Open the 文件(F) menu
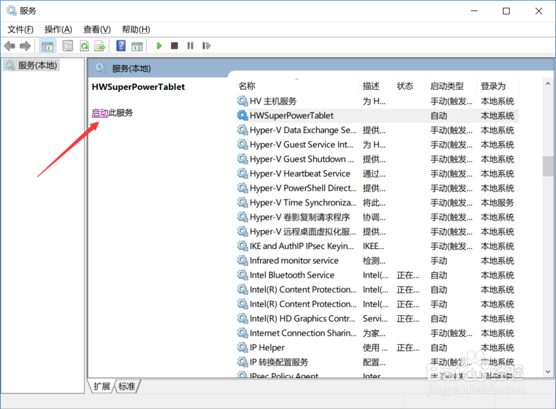556x409 pixels. click(21, 29)
